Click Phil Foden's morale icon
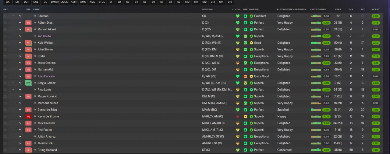The height and width of the screenshot is (154, 390). [x=251, y=130]
